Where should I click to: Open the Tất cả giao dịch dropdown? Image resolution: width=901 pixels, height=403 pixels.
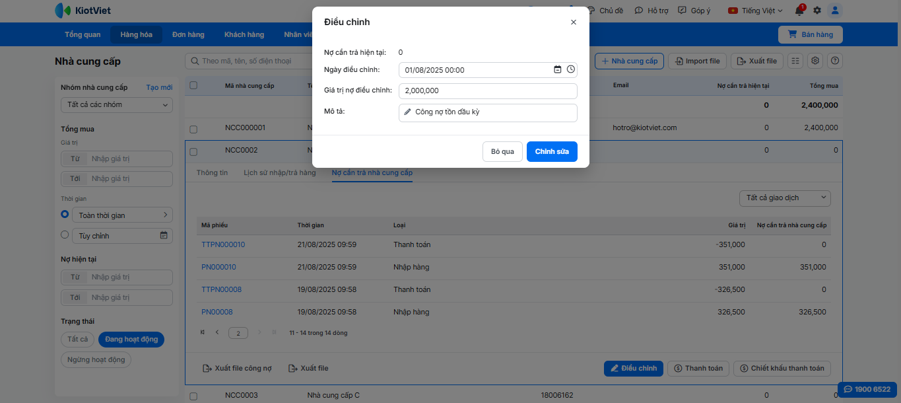pos(785,198)
